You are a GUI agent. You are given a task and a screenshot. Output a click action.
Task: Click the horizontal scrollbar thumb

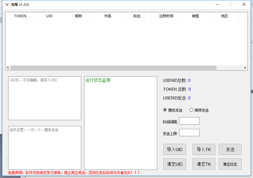point(113,68)
